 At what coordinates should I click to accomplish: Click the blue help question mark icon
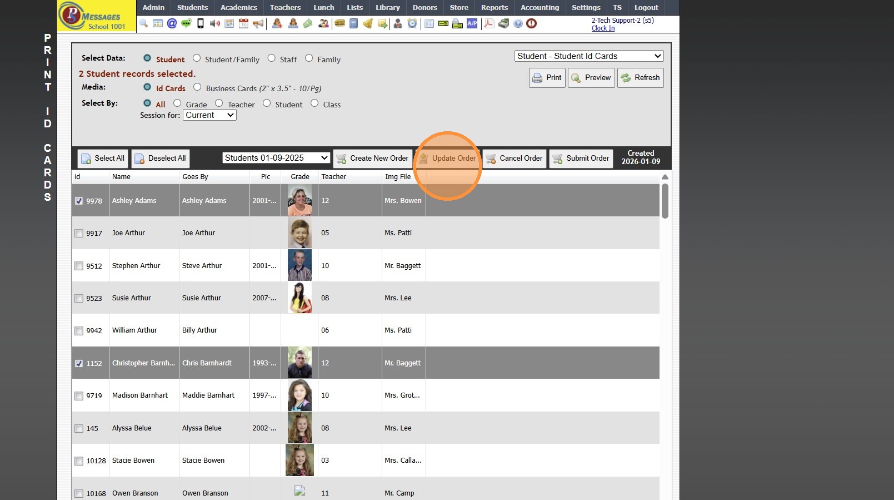(518, 23)
